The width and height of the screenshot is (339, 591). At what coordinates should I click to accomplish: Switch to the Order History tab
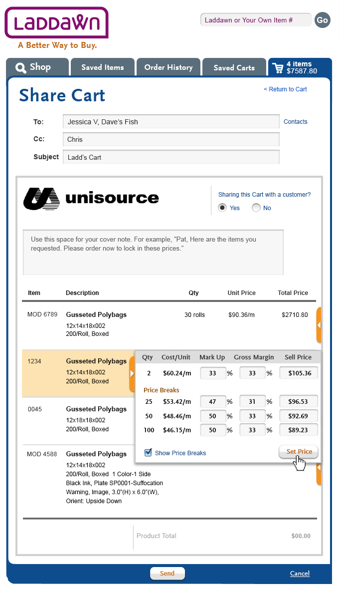[x=168, y=67]
